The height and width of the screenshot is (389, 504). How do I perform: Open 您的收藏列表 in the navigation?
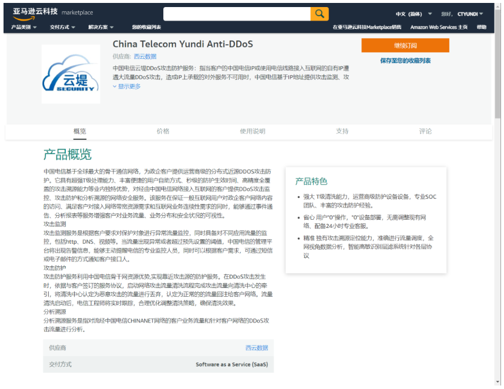[146, 27]
